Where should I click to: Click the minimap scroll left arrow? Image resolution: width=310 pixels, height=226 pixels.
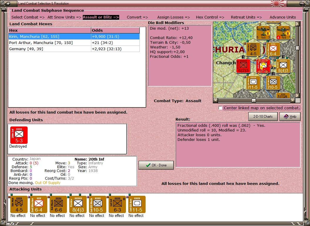coord(215,100)
